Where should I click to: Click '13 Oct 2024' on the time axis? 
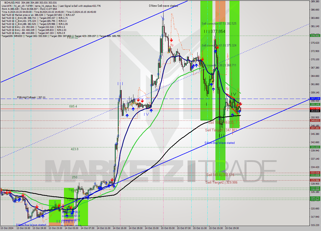pos(8,228)
